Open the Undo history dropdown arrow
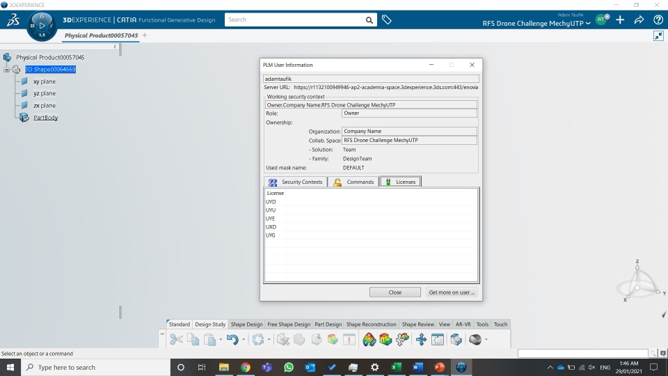The image size is (668, 376). 244,340
